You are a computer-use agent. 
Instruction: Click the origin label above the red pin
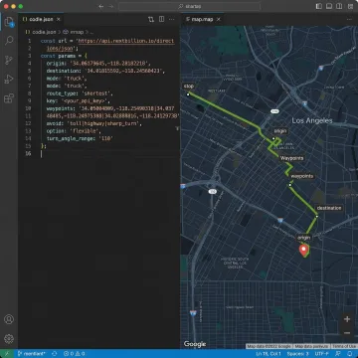(303, 238)
